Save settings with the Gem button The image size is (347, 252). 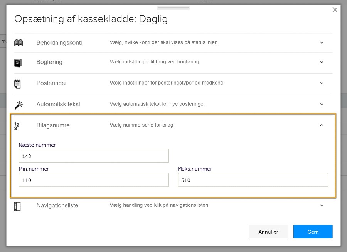(x=313, y=232)
